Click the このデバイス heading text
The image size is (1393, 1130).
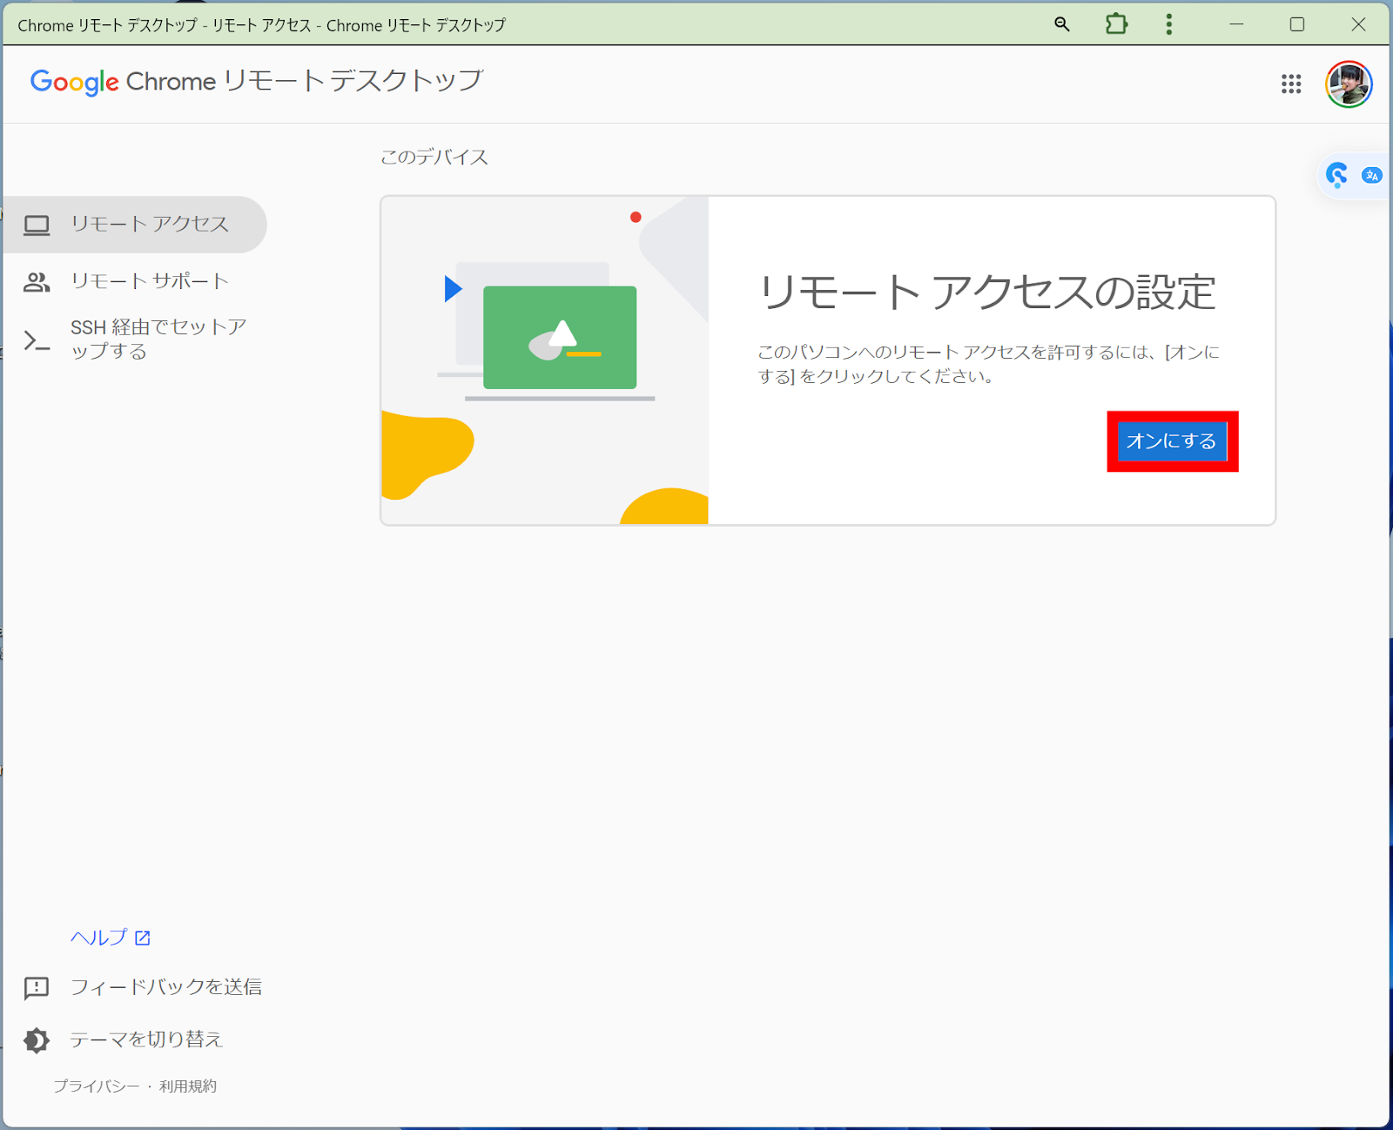click(x=434, y=158)
